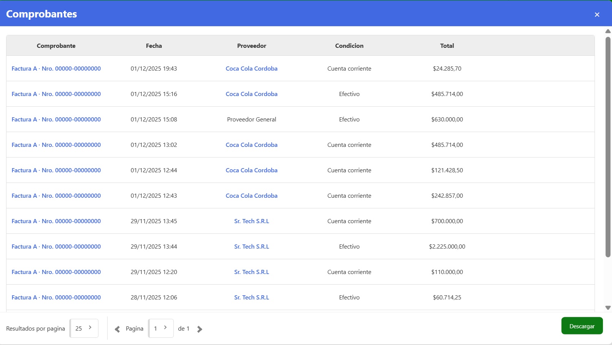Click the Proveedor column header
The width and height of the screenshot is (612, 345).
click(x=251, y=46)
